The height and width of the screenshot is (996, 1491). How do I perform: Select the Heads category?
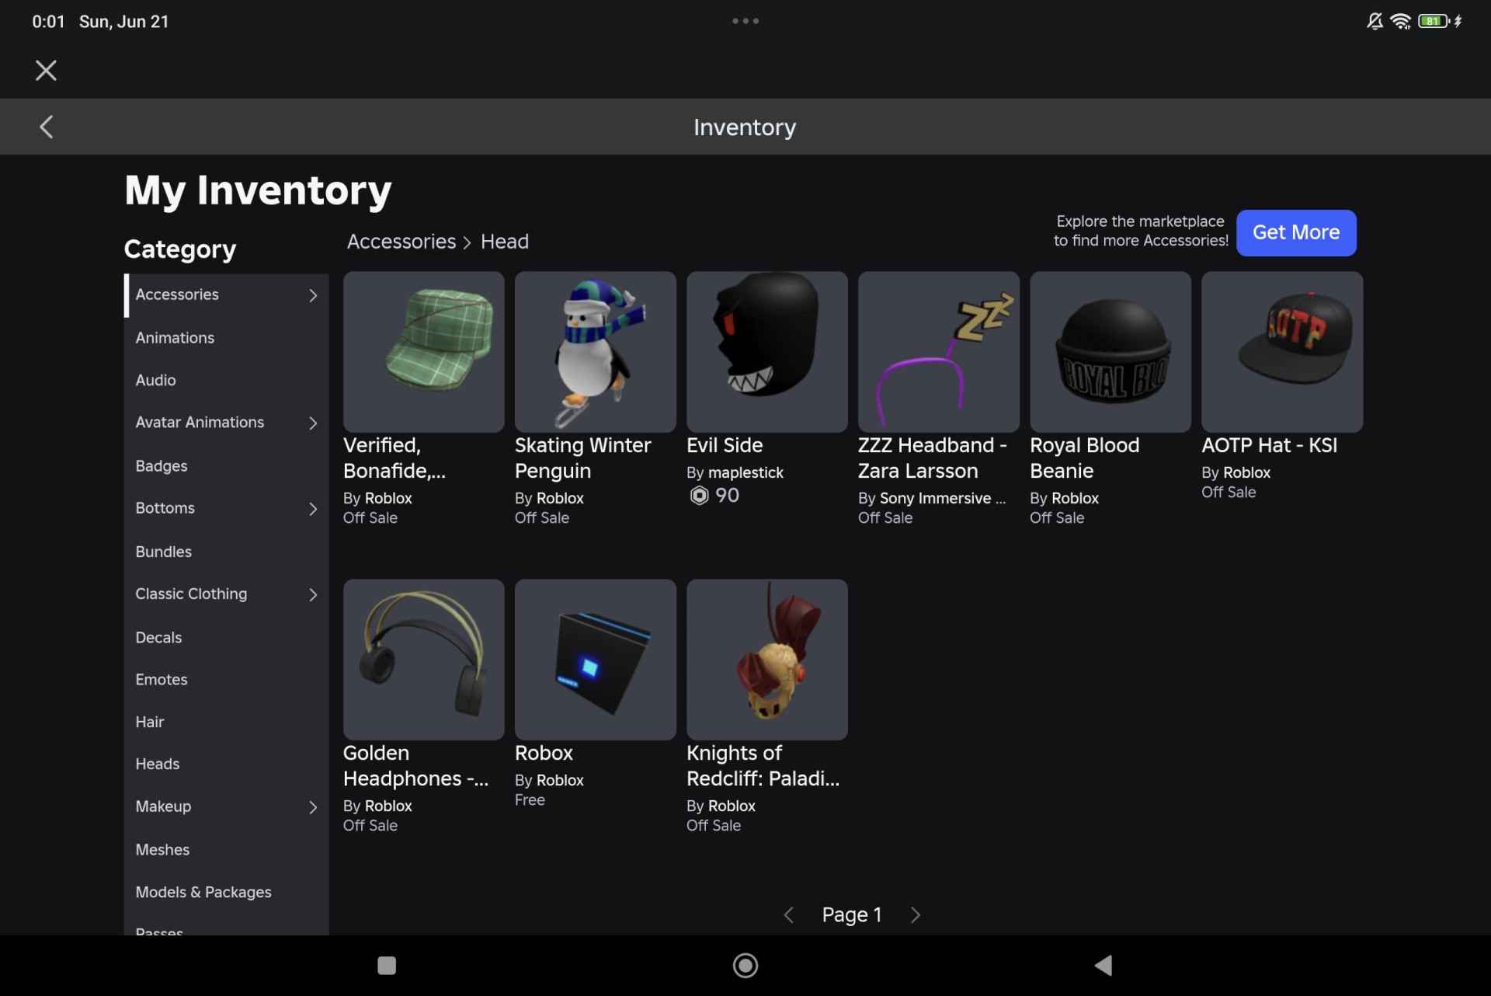coord(226,764)
